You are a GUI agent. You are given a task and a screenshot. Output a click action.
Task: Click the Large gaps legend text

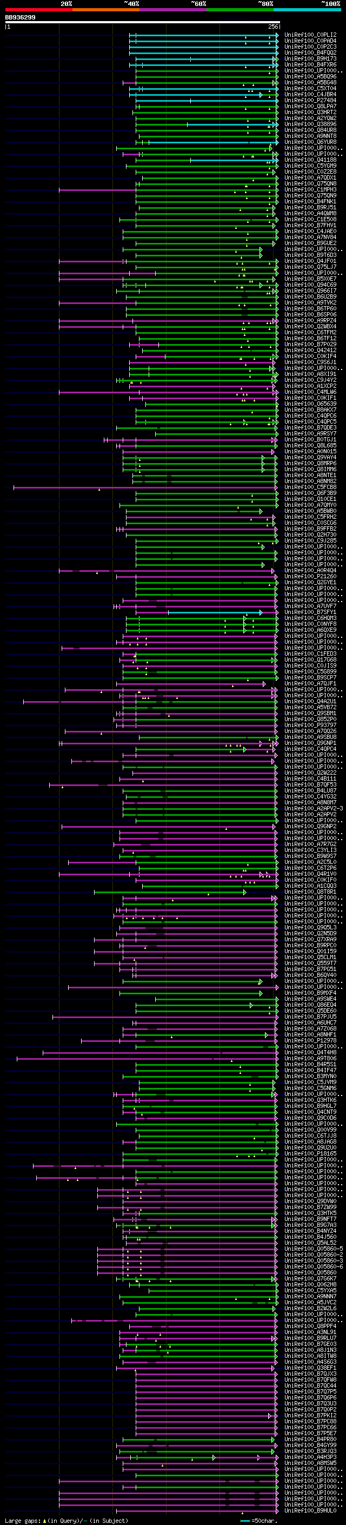[x=66, y=1520]
